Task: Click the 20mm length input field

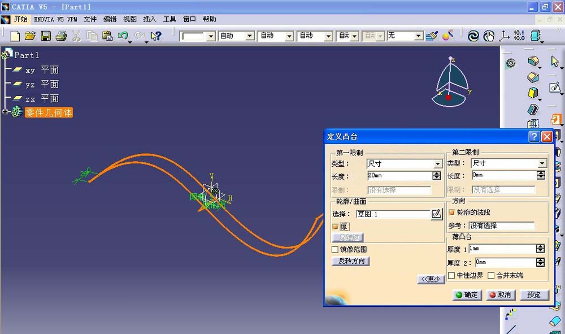Action: tap(399, 176)
